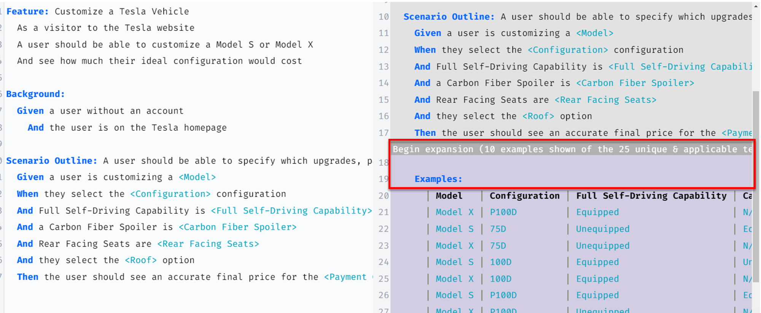This screenshot has height=313, width=761.
Task: Click 'Model X' cell on line 25
Action: point(455,279)
